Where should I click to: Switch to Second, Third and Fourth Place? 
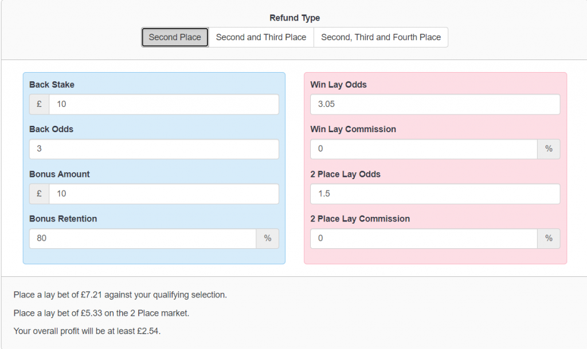coord(381,37)
